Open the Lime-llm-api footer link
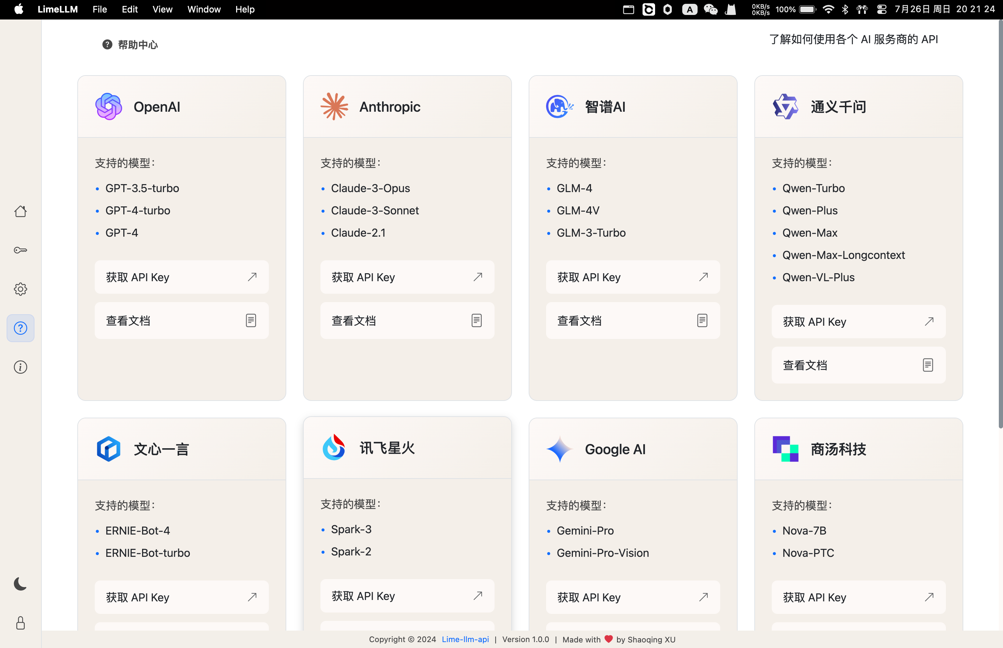Screen dimensions: 1003x648 (465, 639)
